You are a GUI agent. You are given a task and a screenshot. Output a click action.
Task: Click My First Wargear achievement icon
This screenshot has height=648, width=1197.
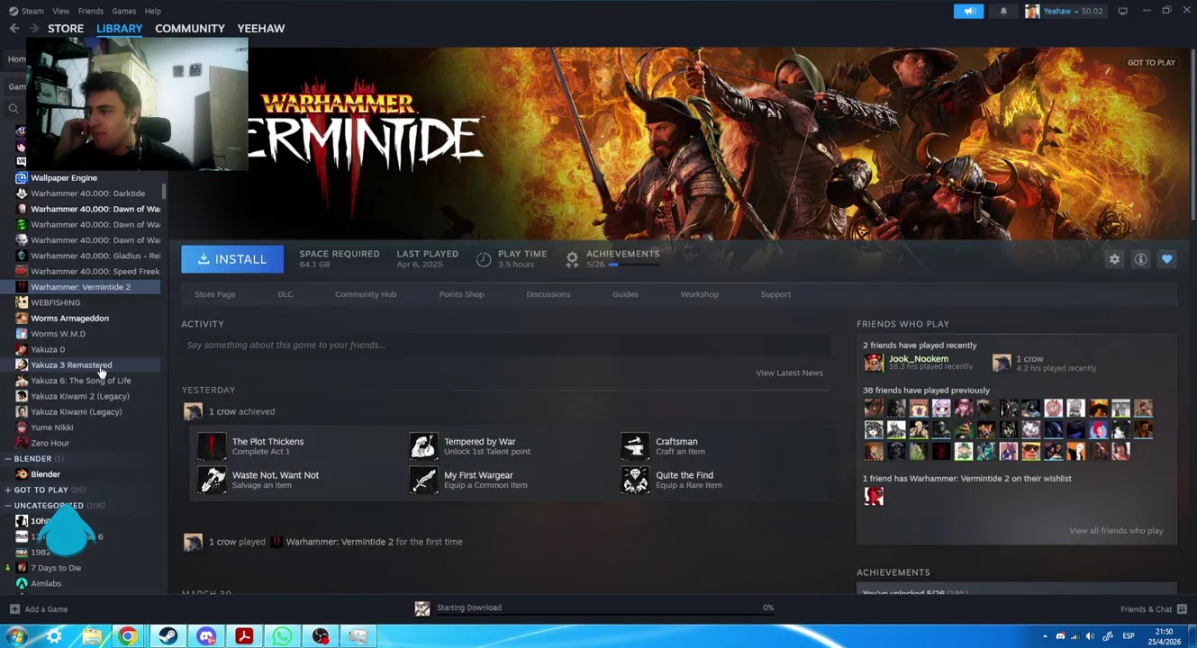pyautogui.click(x=423, y=480)
